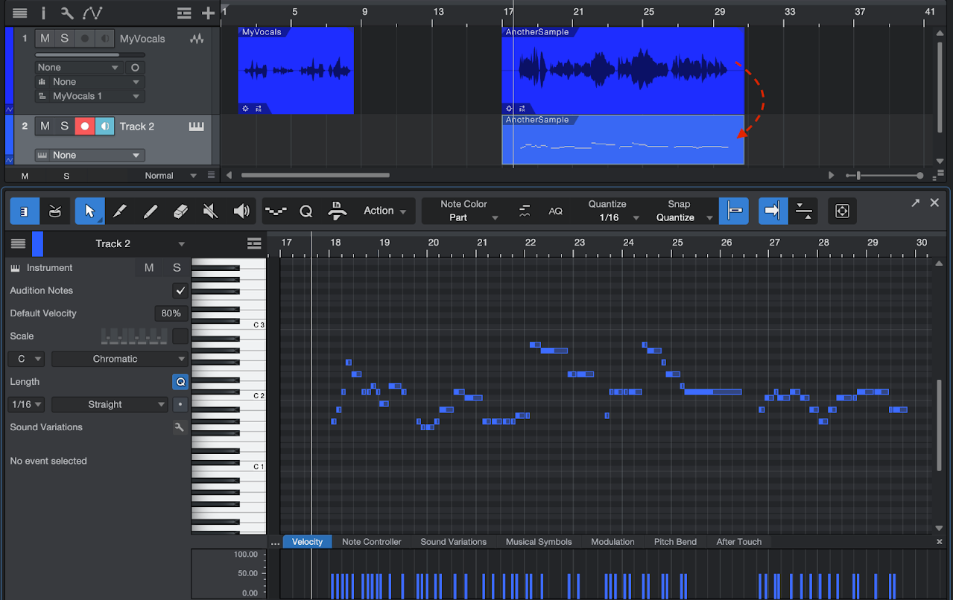The image size is (953, 600).
Task: Activate the Mute tool in the editor
Action: [x=210, y=211]
